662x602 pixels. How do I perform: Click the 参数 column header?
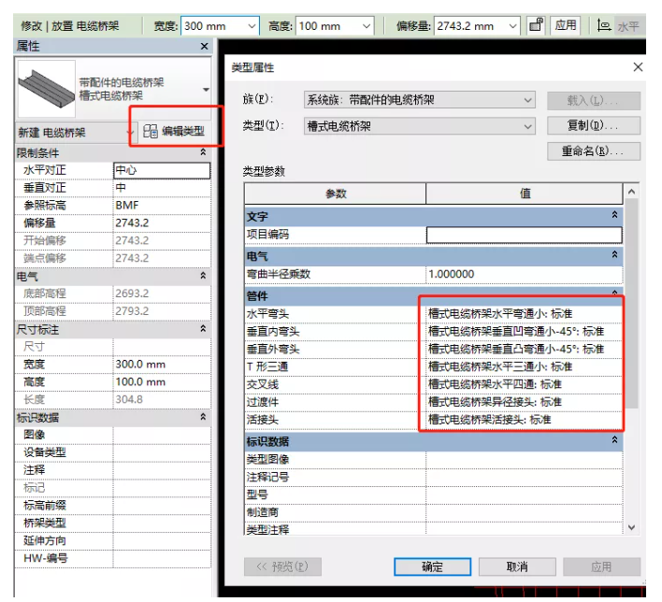(336, 193)
